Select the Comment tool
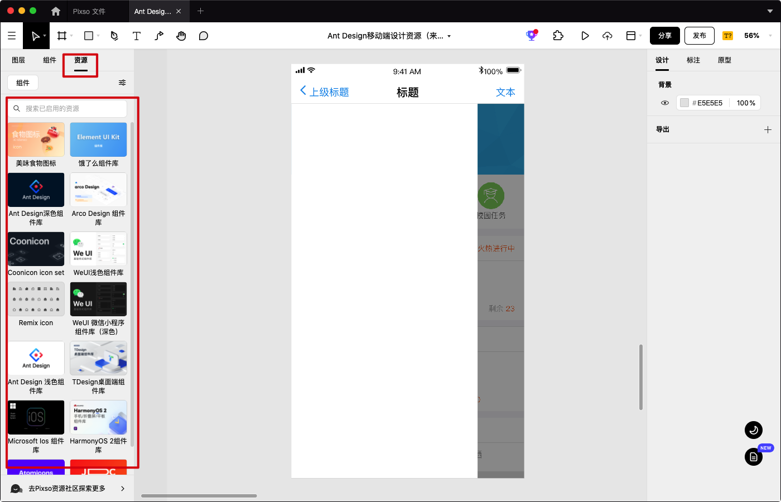 204,36
